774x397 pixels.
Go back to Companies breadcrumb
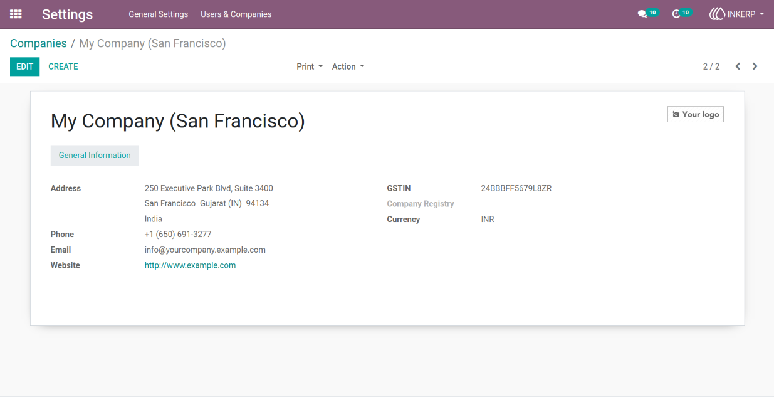[x=38, y=43]
